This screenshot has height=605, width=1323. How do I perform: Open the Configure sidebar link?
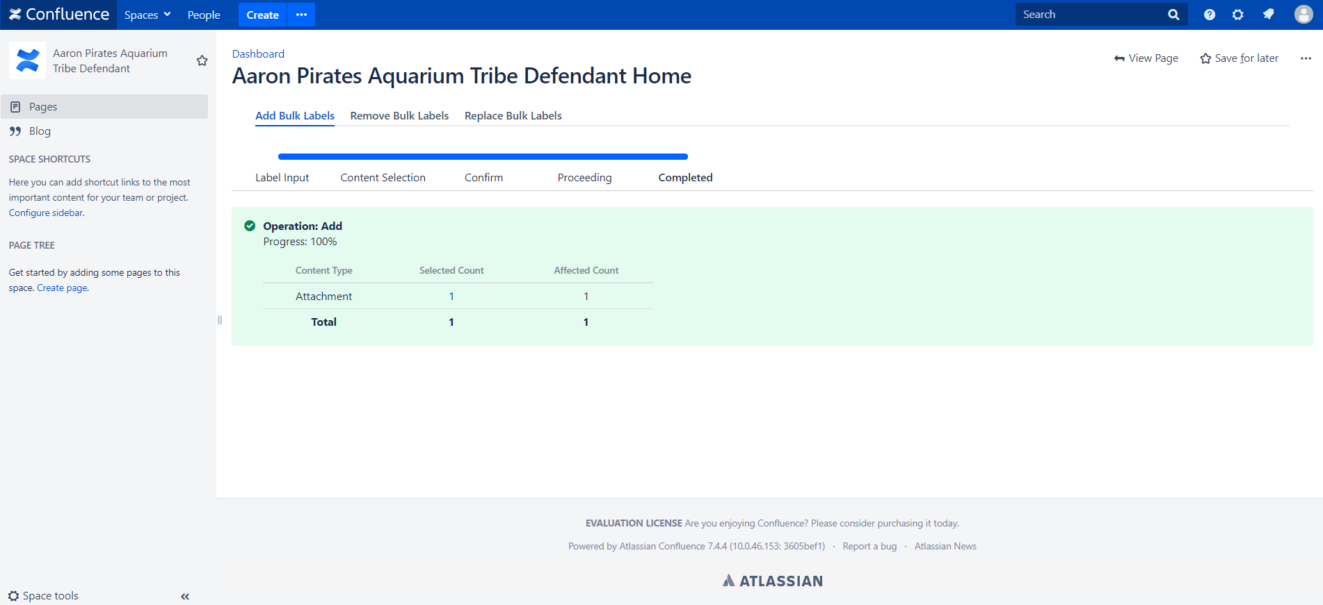click(46, 213)
